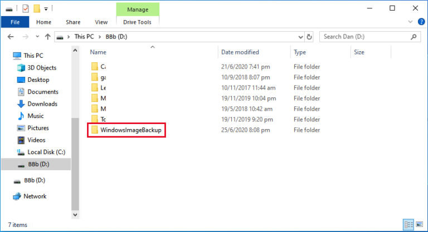
Task: Click the New folder quick access icon
Action: tap(37, 9)
